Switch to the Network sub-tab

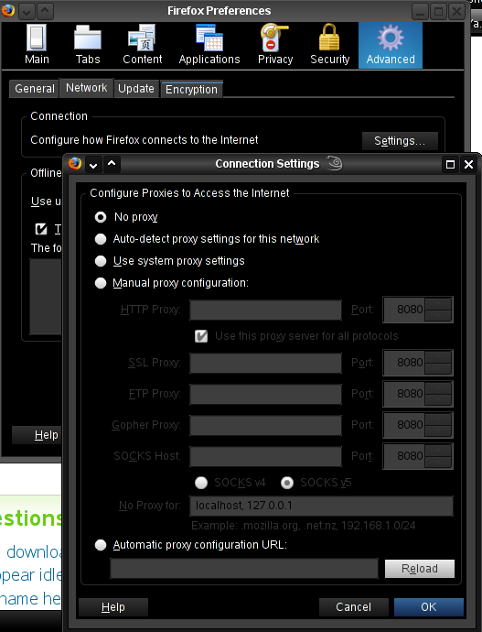pyautogui.click(x=87, y=87)
